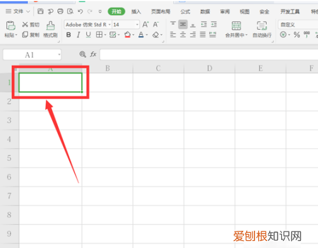Open the number format (自定义) dropdown
Screen dimensions: 318x248
pyautogui.click(x=298, y=25)
